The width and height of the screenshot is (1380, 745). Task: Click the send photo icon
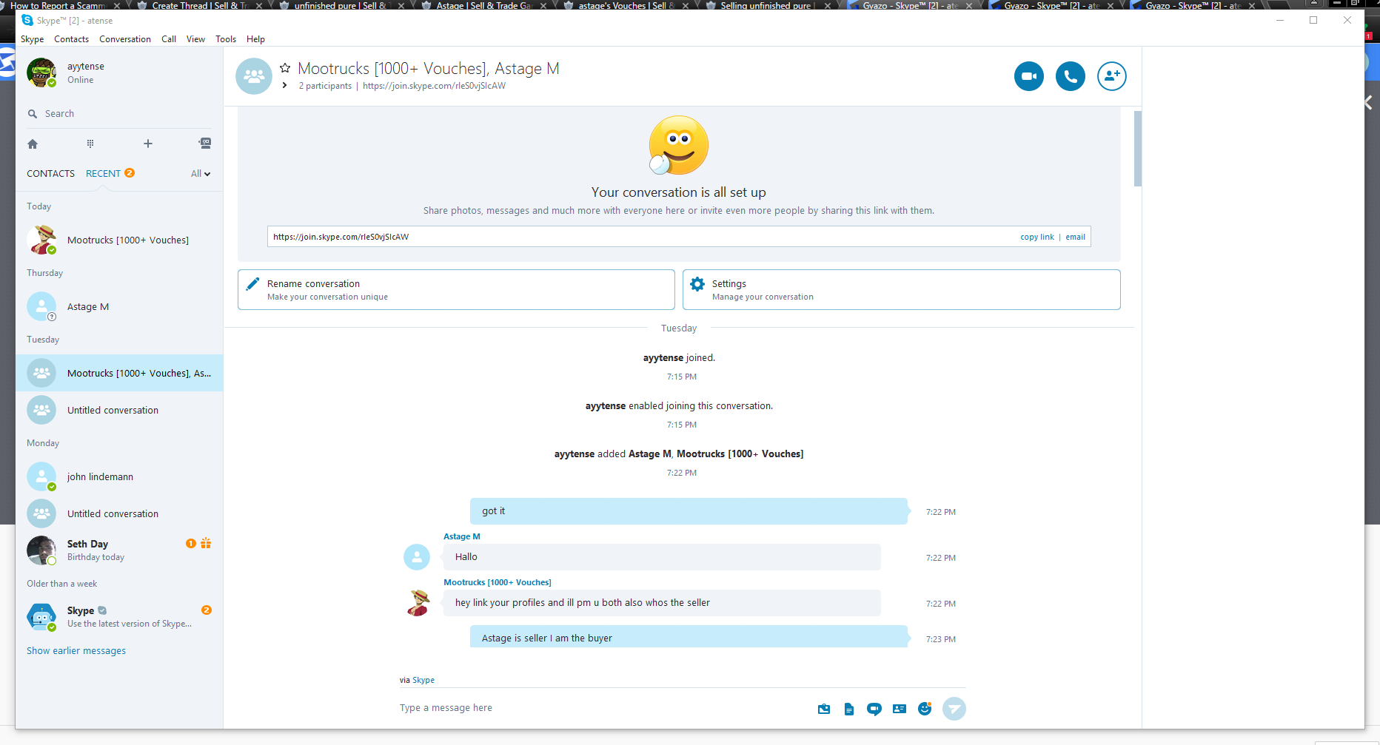tap(824, 709)
